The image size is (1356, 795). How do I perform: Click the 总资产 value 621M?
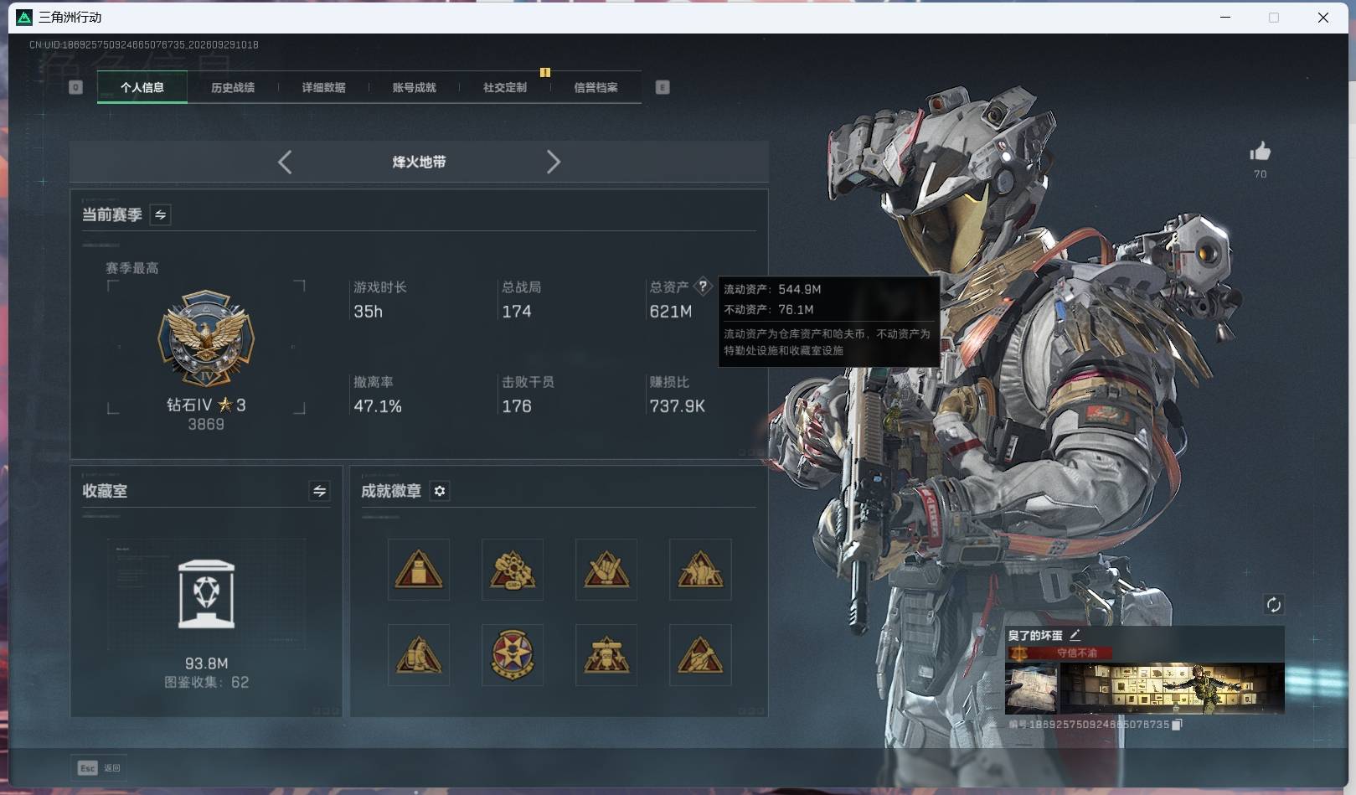pyautogui.click(x=671, y=312)
